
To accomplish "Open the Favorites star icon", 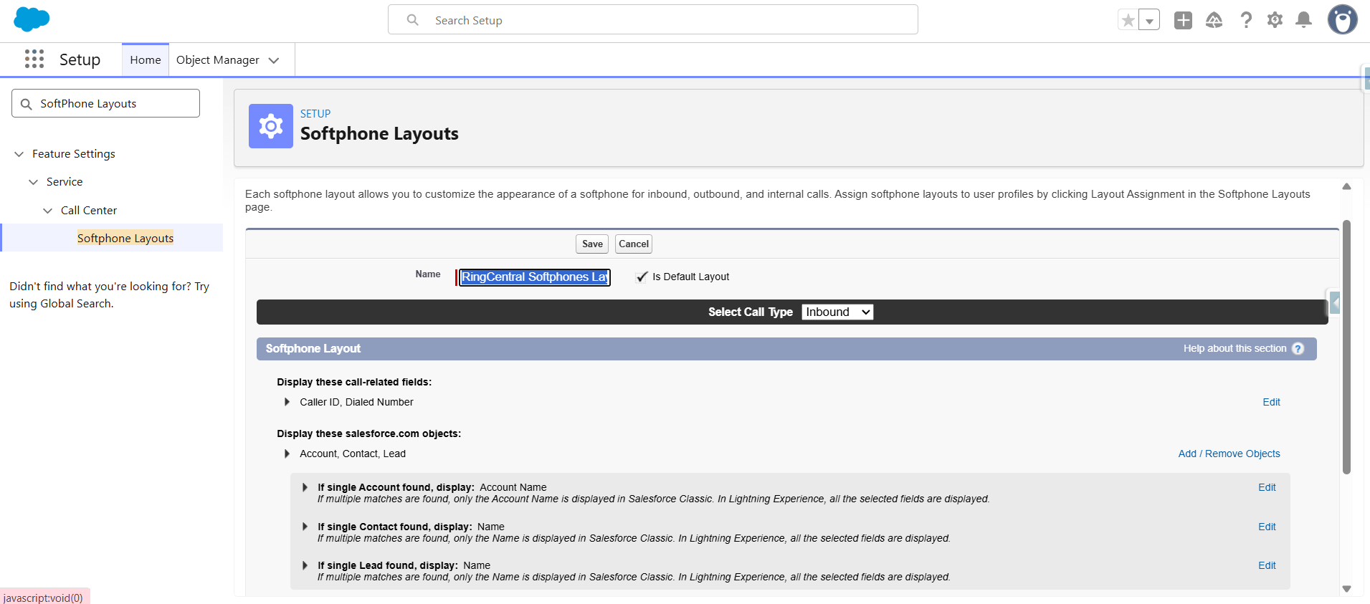I will point(1128,20).
